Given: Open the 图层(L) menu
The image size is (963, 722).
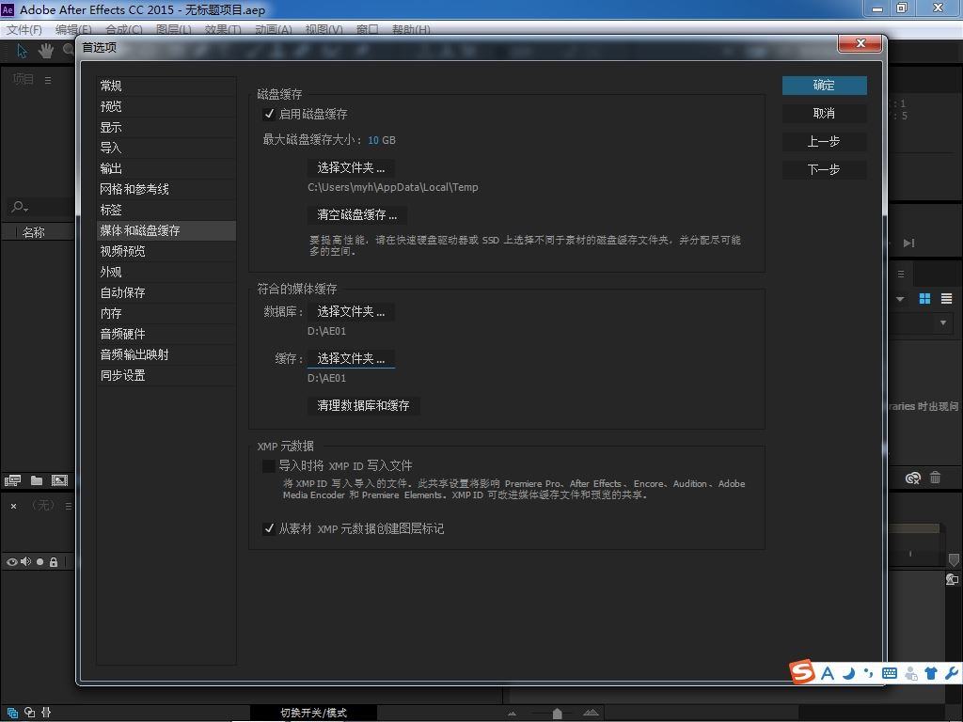Looking at the screenshot, I should pos(174,29).
